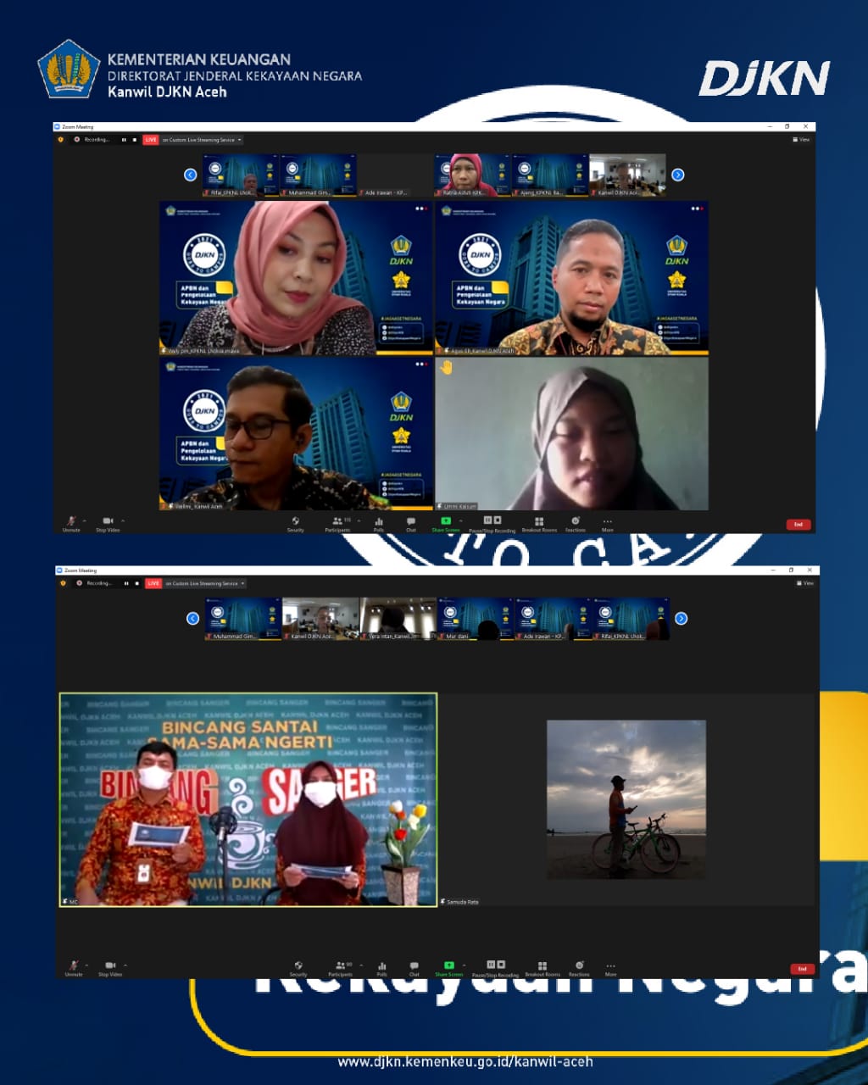Screen dimensions: 868x1085
Task: Select the Kanwil DJKN Aceh thumbnail in bottom strip
Action: [320, 618]
